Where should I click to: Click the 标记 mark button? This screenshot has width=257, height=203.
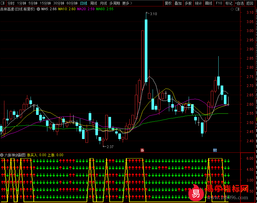click(229, 3)
